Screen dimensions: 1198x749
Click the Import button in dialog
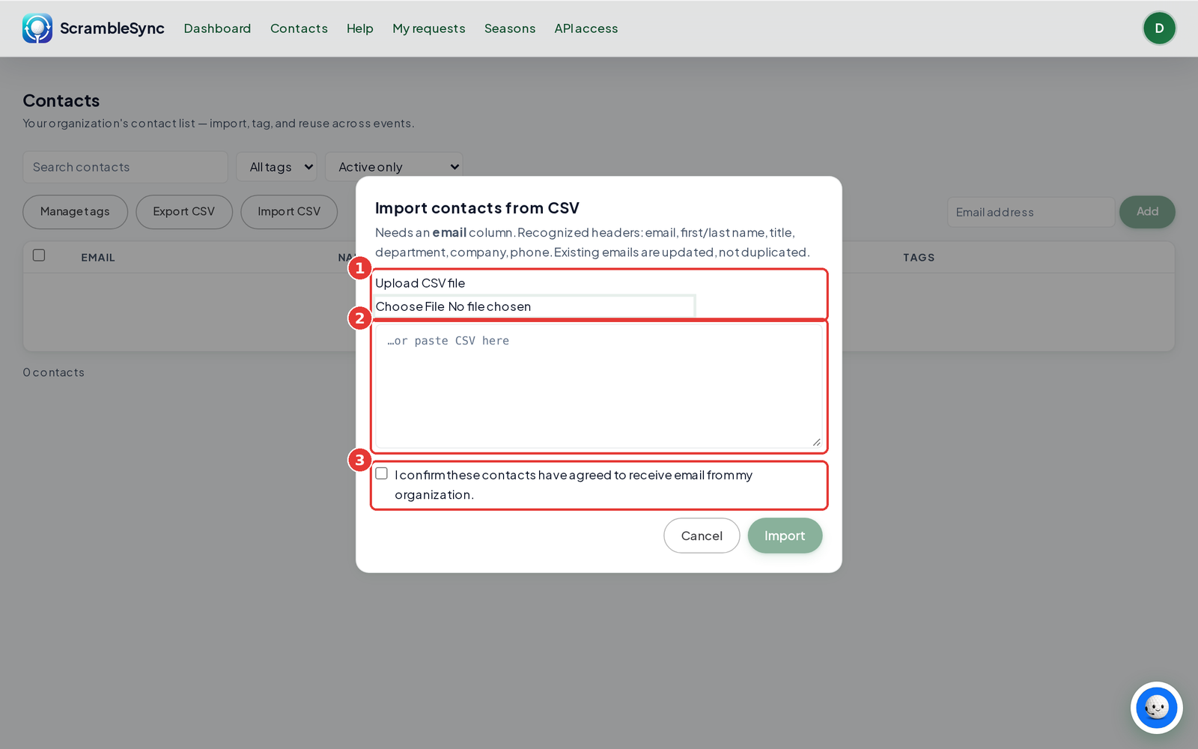pos(785,536)
